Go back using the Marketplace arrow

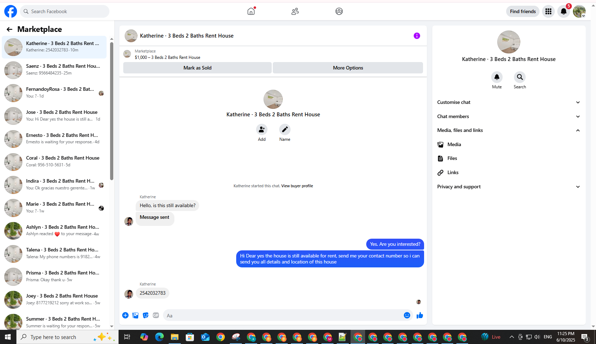point(10,29)
